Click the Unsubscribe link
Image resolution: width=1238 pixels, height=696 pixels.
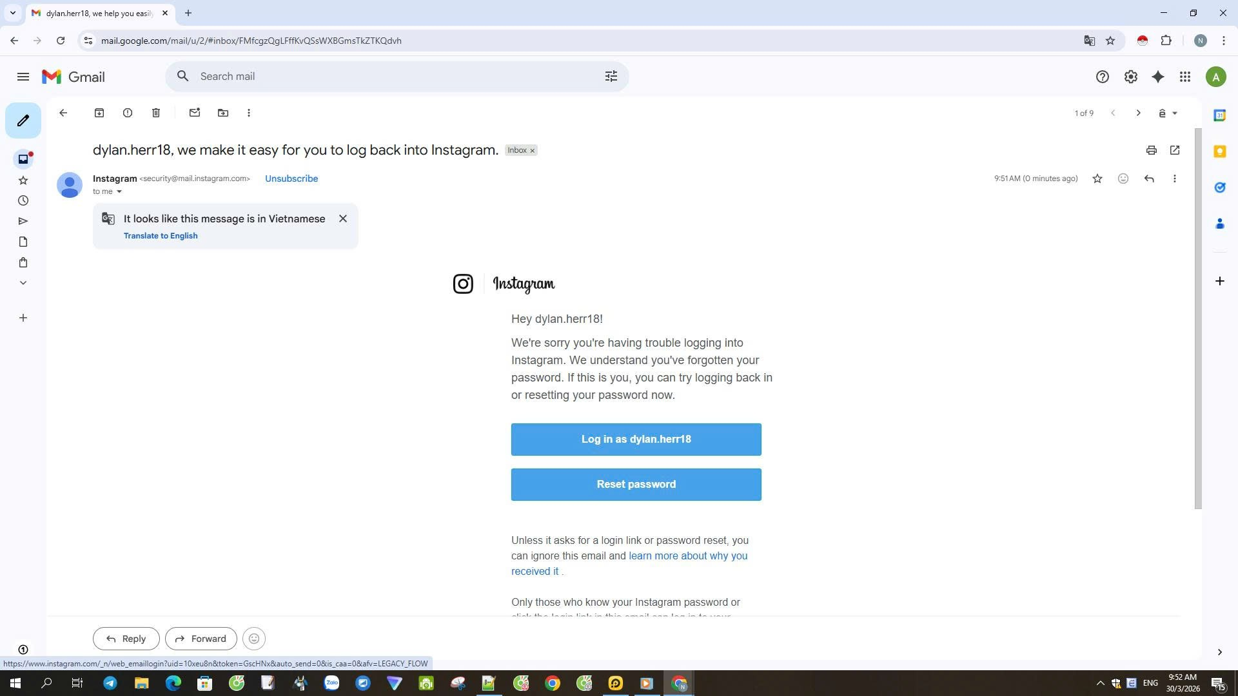(x=291, y=179)
